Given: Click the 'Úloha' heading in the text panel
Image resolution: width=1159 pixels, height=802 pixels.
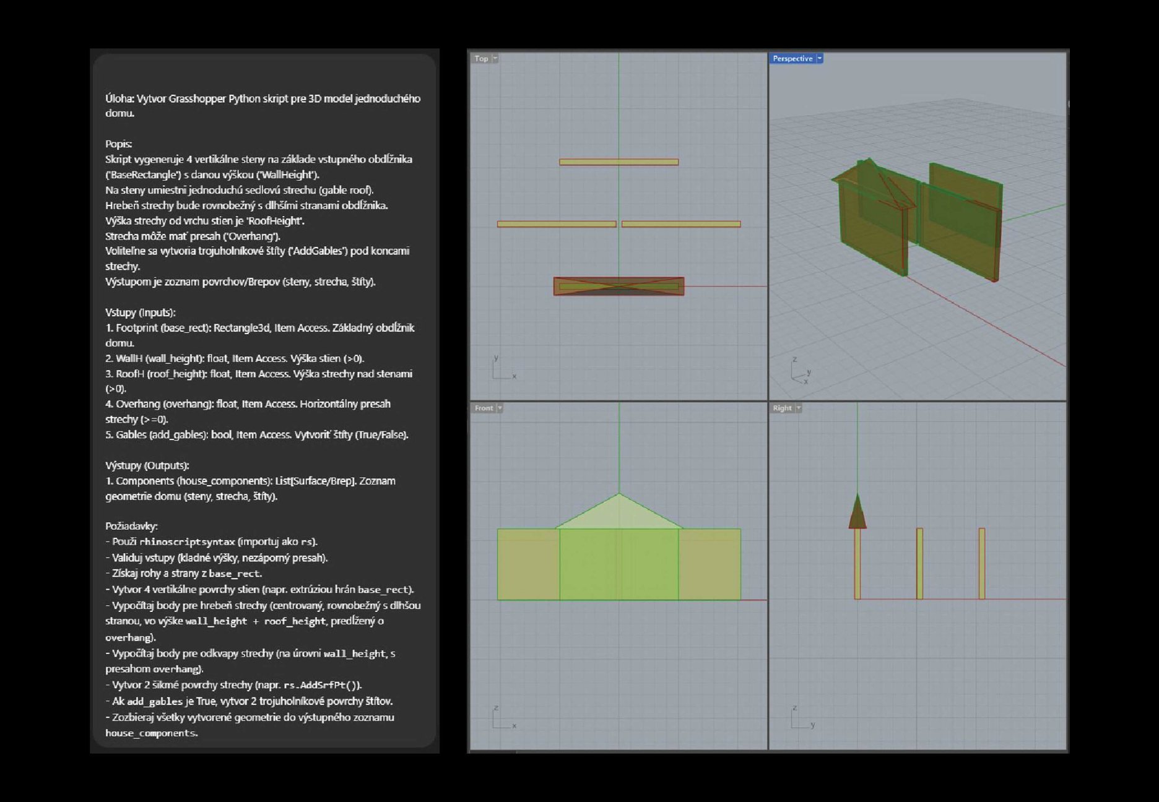Looking at the screenshot, I should pos(119,99).
